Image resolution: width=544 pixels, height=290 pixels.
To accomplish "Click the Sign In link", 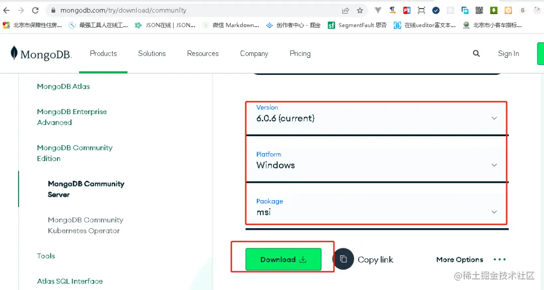I will 508,54.
